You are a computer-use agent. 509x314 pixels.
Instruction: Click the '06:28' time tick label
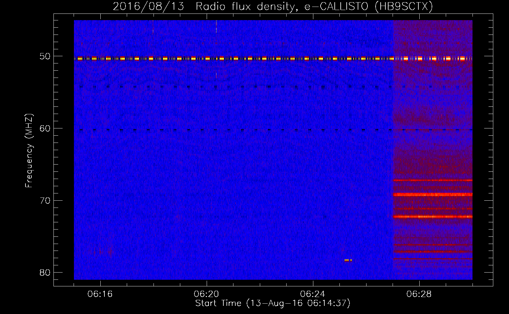(x=419, y=294)
